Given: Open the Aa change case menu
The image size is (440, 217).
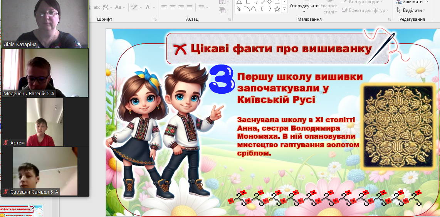Looking at the screenshot, I should 118,7.
